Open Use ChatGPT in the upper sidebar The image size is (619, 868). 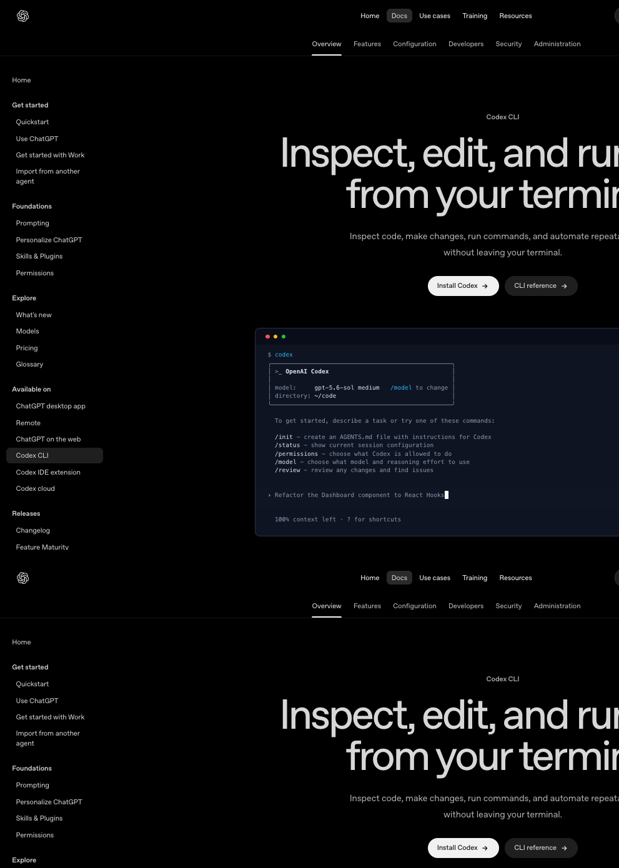pos(37,139)
